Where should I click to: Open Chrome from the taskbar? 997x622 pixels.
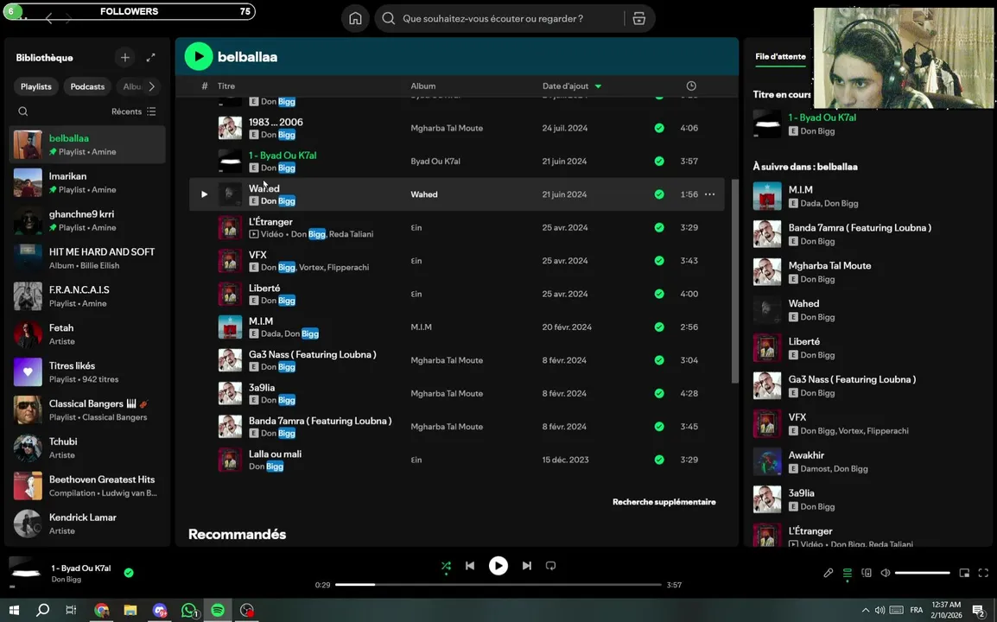[x=101, y=611]
